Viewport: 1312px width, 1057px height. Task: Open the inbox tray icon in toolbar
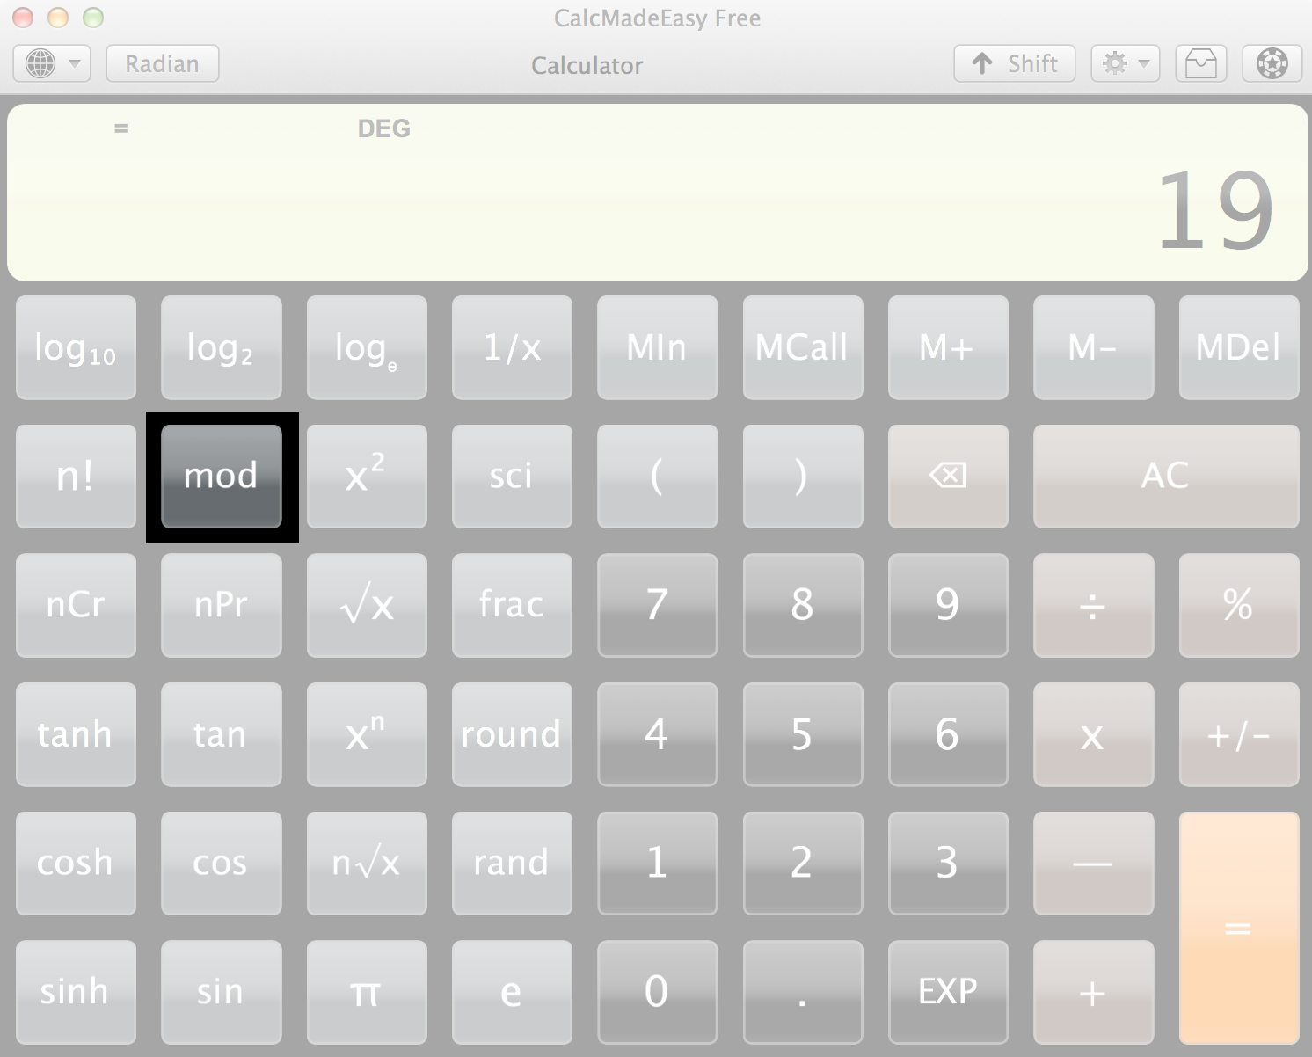(x=1200, y=63)
